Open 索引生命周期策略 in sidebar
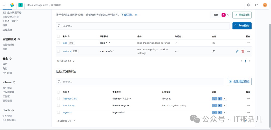Viewport: 271px width, 130px height. [x=12, y=13]
